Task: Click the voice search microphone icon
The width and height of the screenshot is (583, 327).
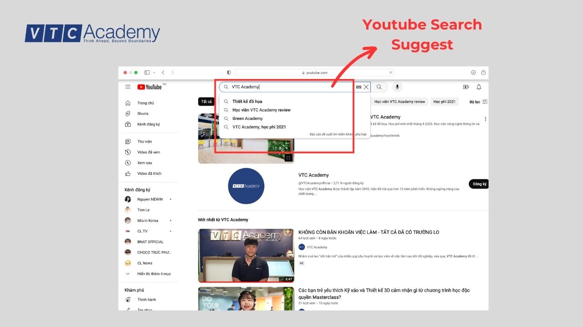Action: pos(397,87)
